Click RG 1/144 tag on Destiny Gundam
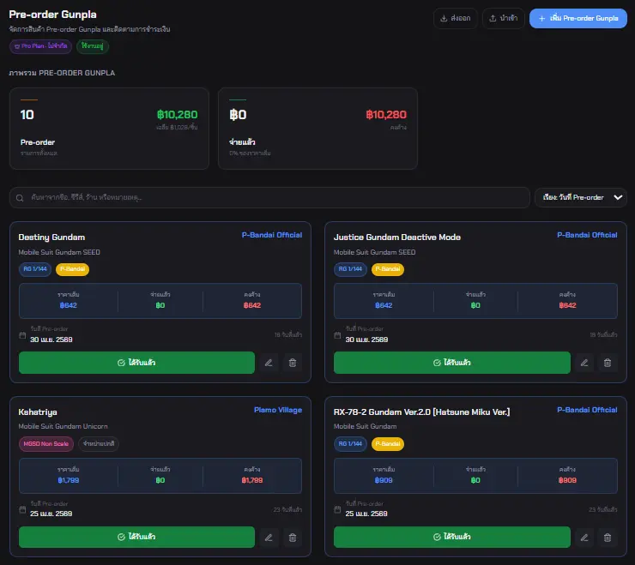Screen dimensions: 635x565 35,269
